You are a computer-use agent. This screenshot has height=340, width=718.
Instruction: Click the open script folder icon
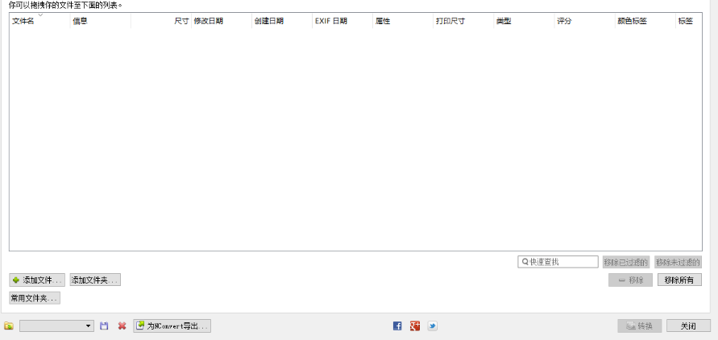tap(9, 325)
